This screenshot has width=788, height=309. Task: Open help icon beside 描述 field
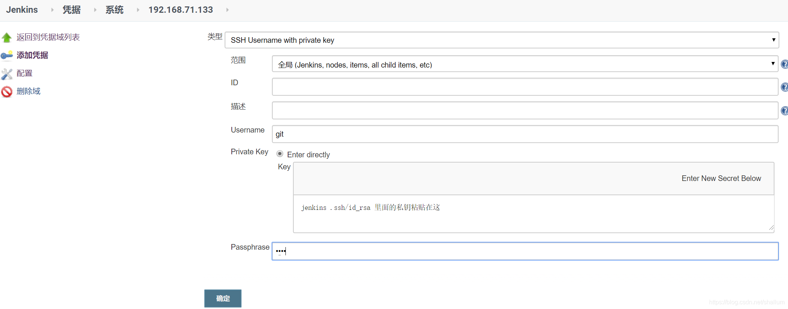point(784,111)
